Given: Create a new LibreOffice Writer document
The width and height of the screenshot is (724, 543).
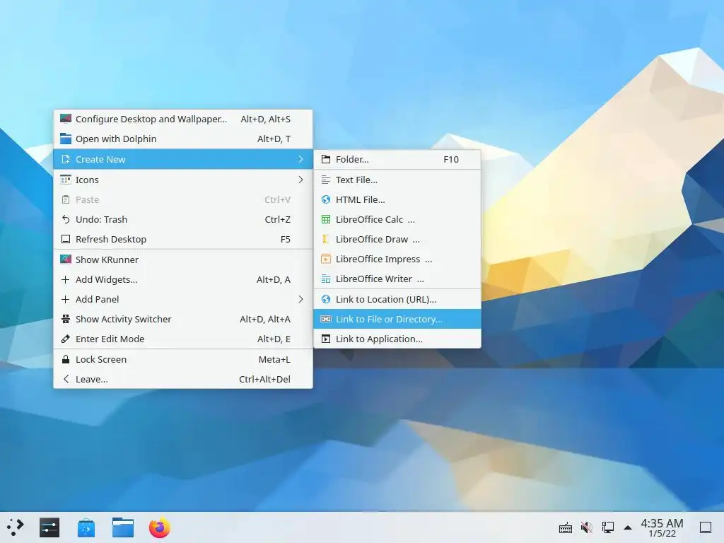Looking at the screenshot, I should point(397,279).
